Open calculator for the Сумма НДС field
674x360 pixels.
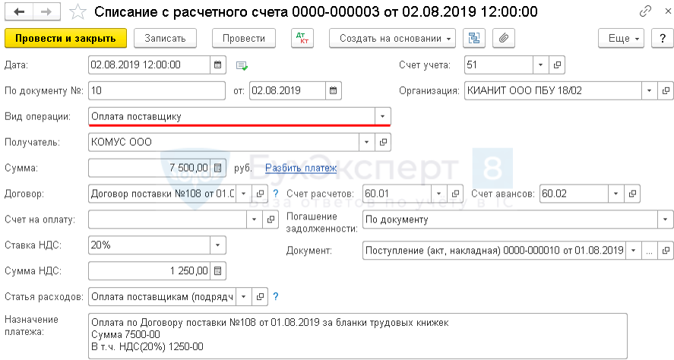point(218,271)
